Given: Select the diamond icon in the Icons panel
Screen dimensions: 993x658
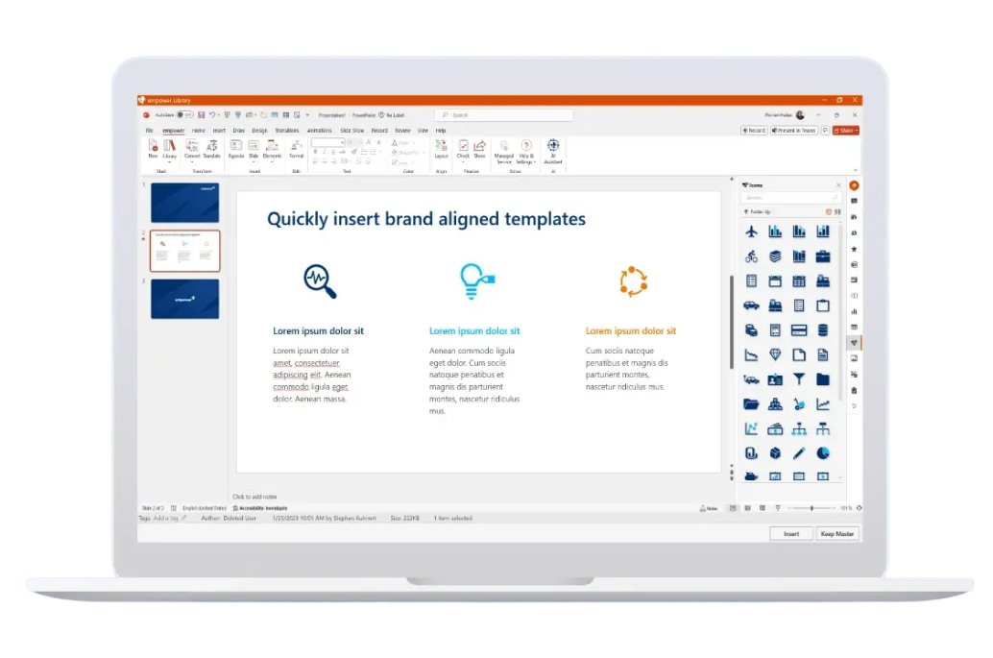Looking at the screenshot, I should [775, 354].
